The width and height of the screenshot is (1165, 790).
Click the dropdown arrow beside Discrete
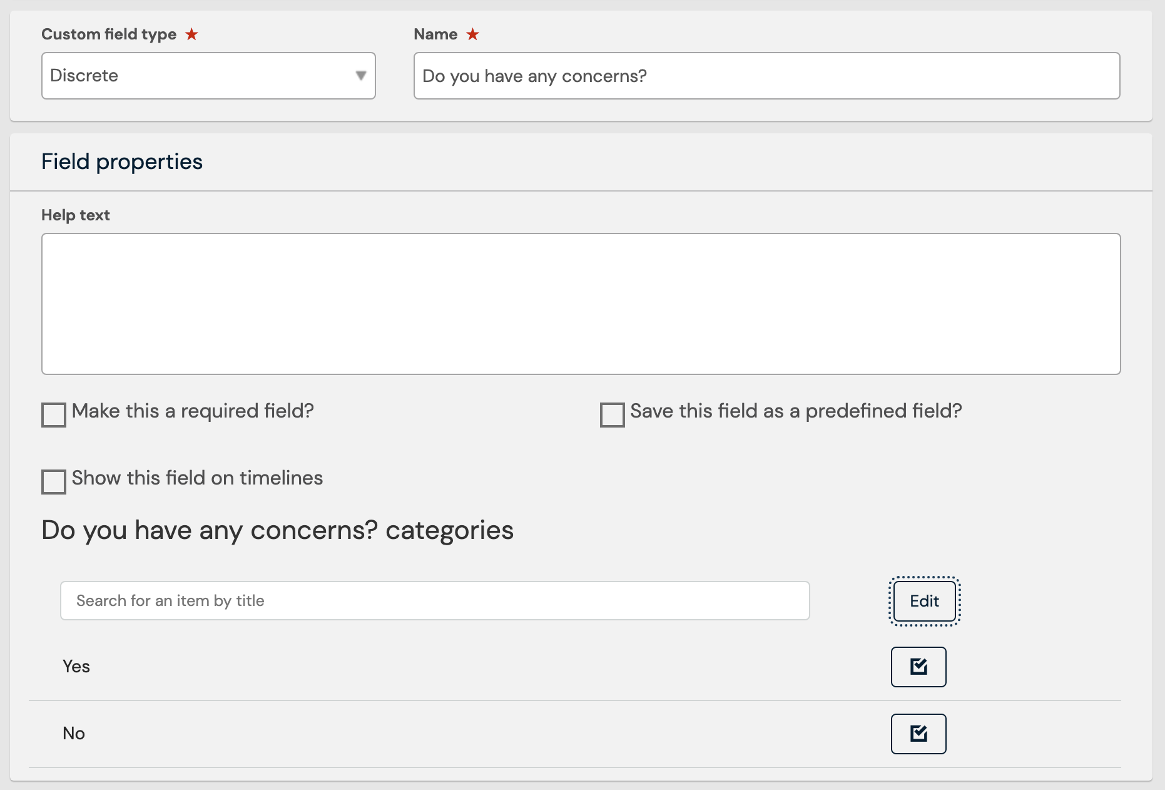pos(360,76)
